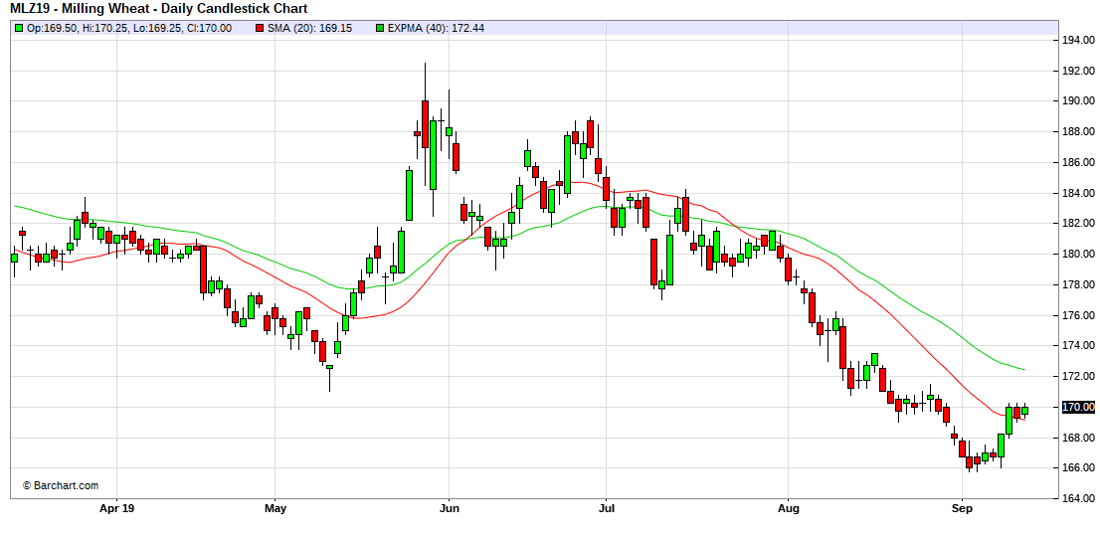Click the 188.00 price axis label
Image resolution: width=1100 pixels, height=539 pixels.
tap(1079, 132)
